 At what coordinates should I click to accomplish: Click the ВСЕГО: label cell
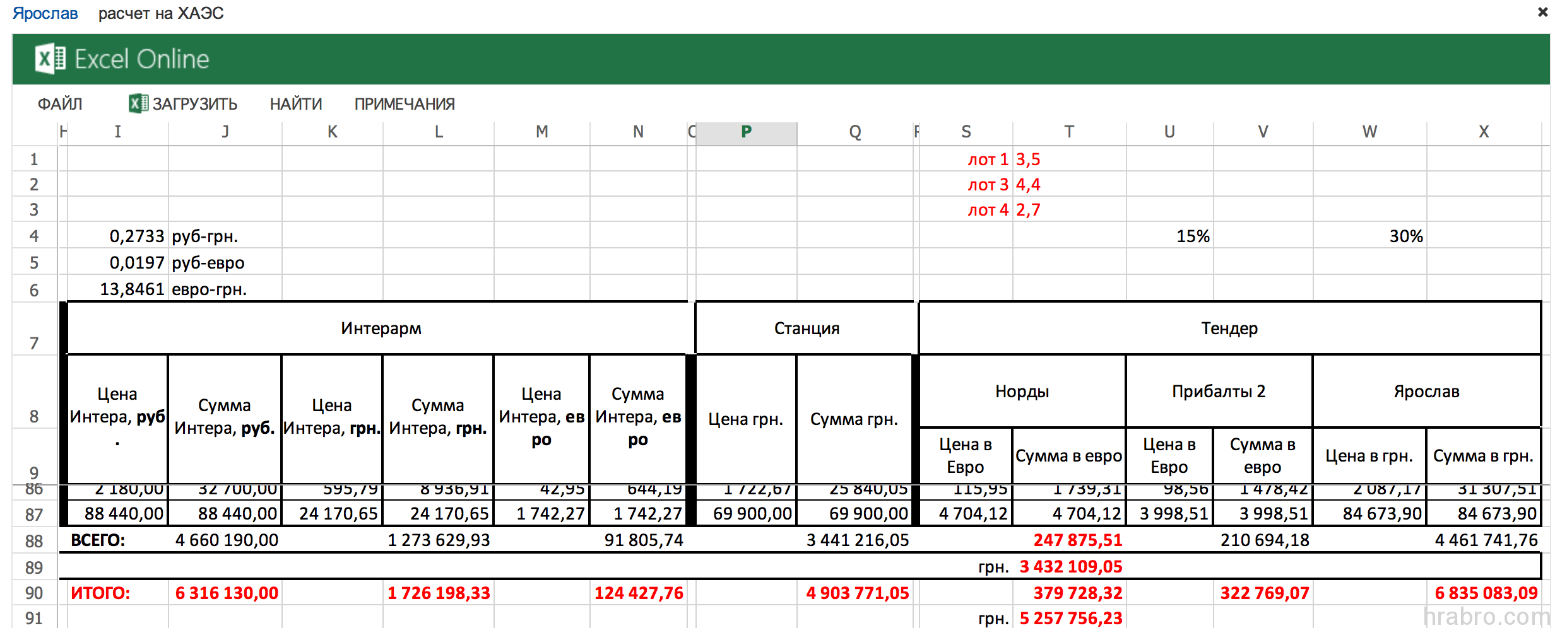pyautogui.click(x=118, y=540)
